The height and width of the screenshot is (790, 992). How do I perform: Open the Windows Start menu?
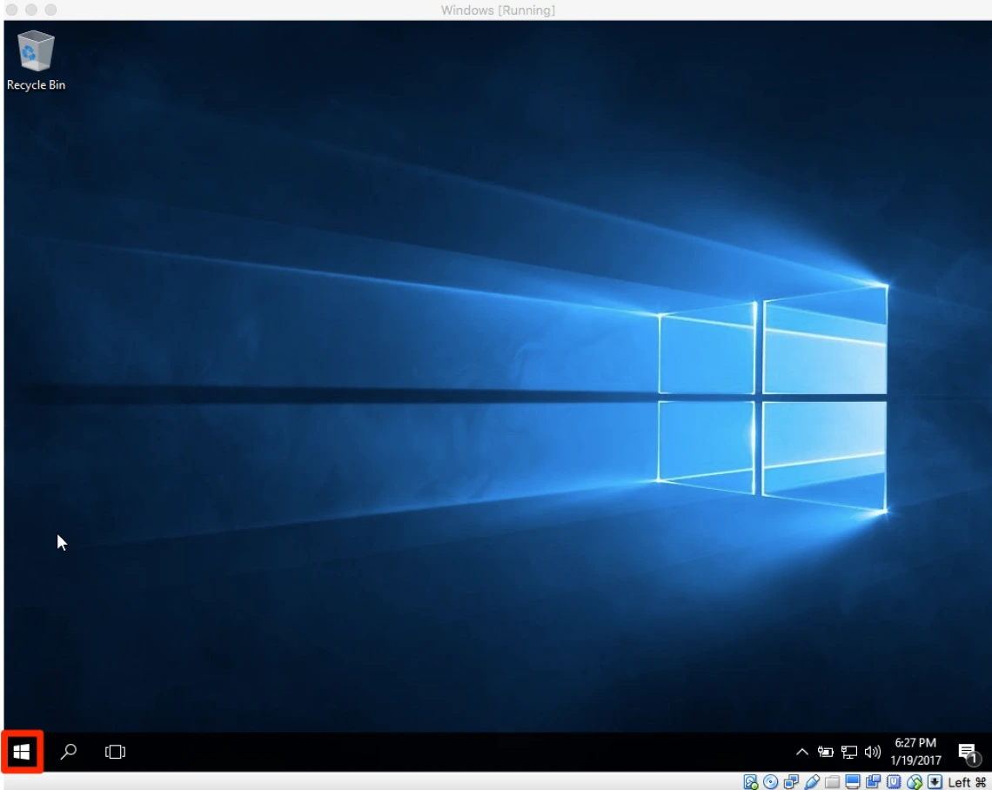point(22,752)
